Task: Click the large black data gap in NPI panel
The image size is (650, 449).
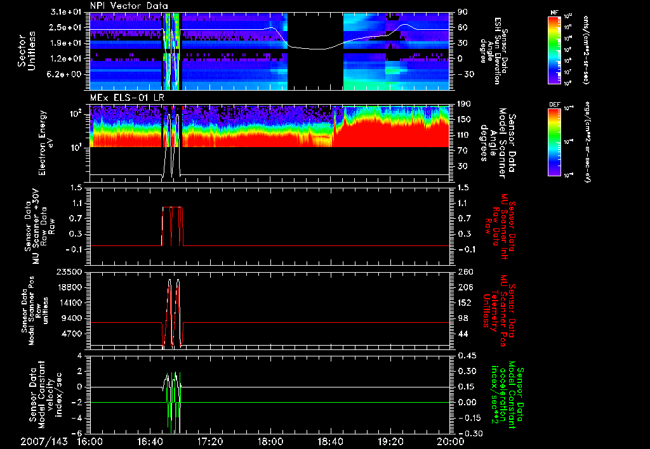Action: [315, 51]
